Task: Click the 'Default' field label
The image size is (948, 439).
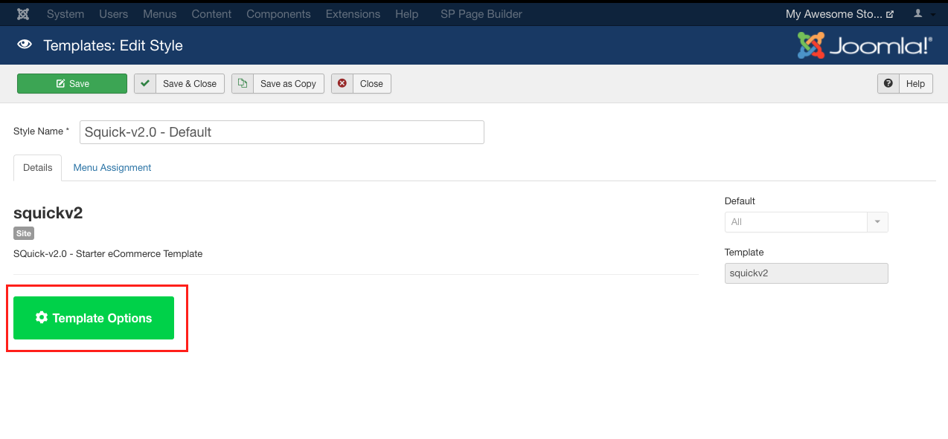Action: point(740,201)
